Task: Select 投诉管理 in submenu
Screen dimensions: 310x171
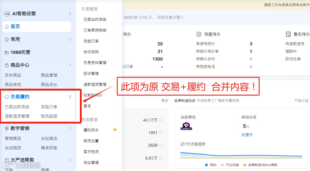Action: [x=91, y=74]
